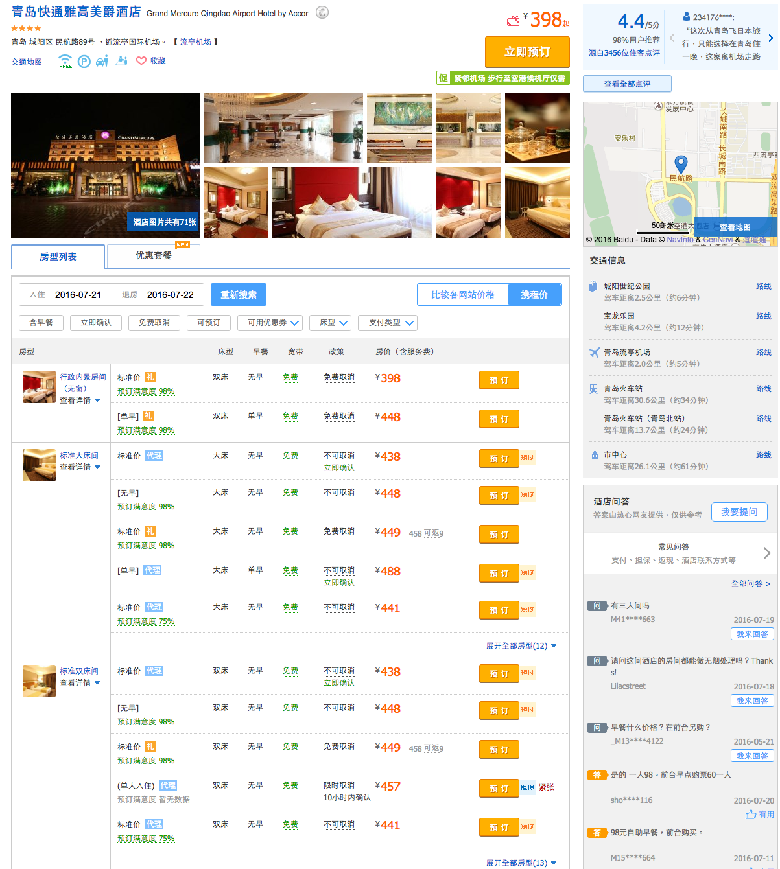Click the thumbs-up 有用 icon
Image resolution: width=780 pixels, height=869 pixels.
coord(751,815)
